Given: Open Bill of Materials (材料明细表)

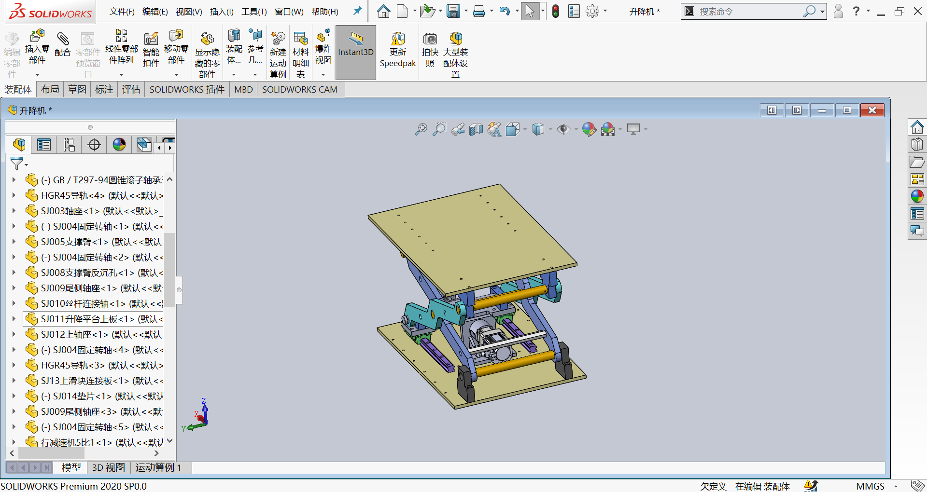Looking at the screenshot, I should tap(301, 55).
